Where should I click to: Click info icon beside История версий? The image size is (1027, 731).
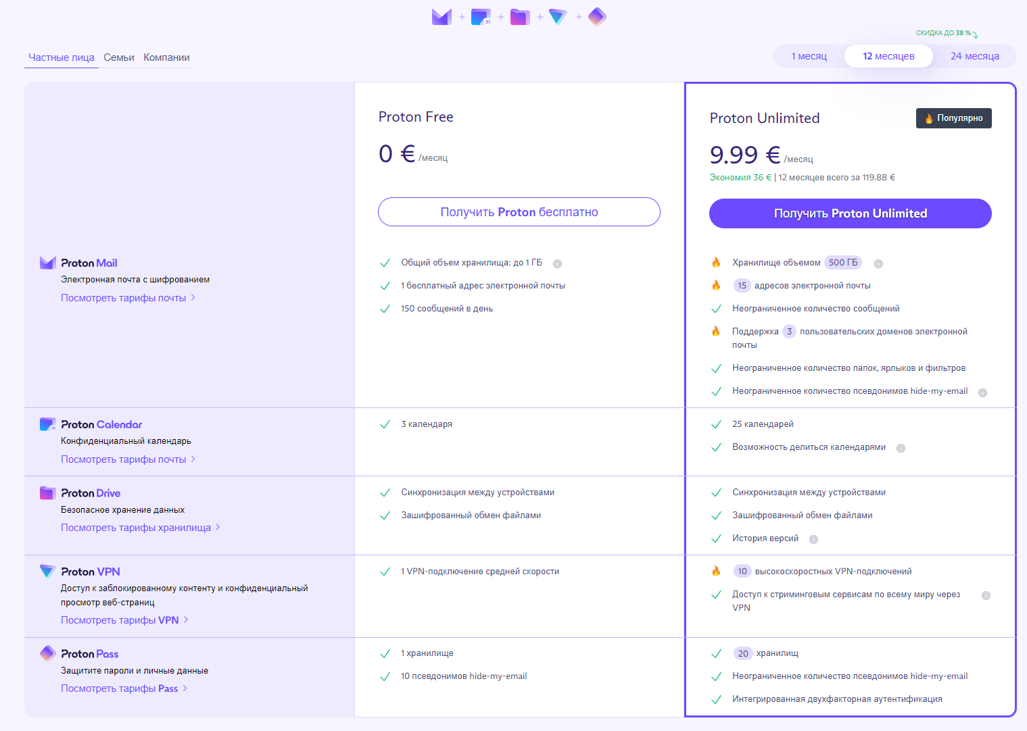(x=813, y=539)
